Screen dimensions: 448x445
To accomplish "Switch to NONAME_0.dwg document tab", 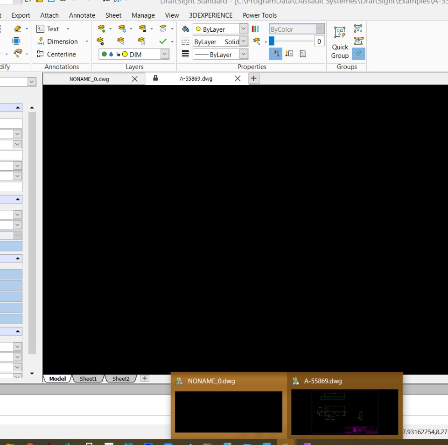I will click(89, 79).
